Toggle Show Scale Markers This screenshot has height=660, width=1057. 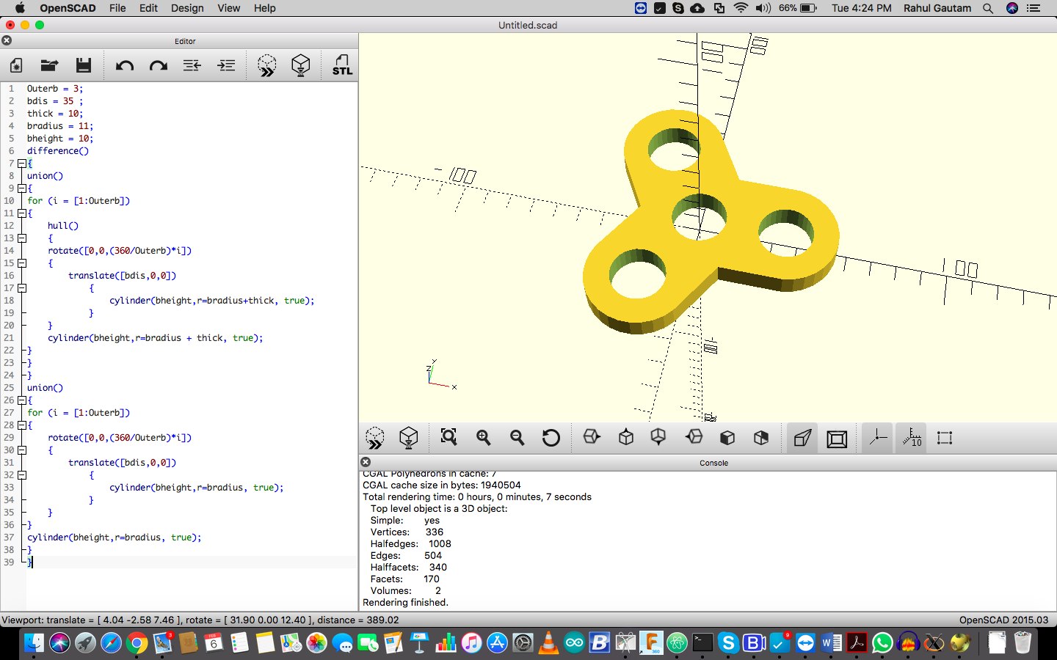(x=911, y=439)
